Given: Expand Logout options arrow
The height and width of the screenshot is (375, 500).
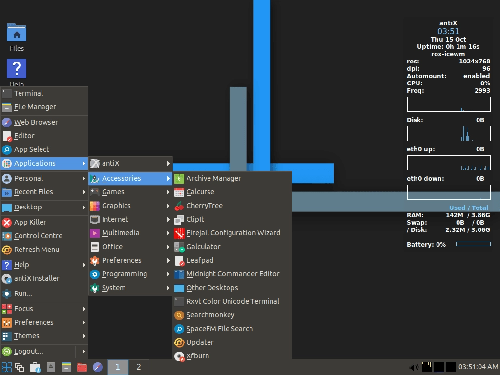Looking at the screenshot, I should [84, 352].
